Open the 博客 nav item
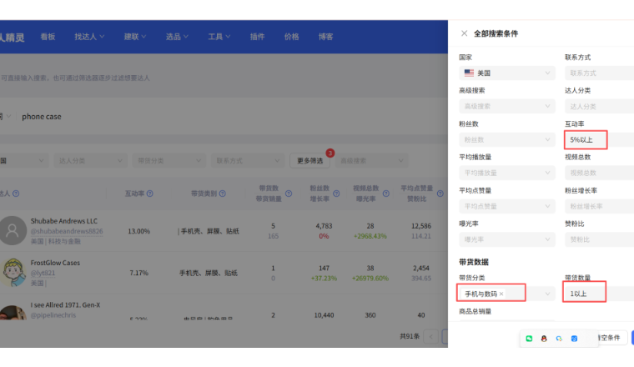Screen dimensions: 634x367 point(326,37)
